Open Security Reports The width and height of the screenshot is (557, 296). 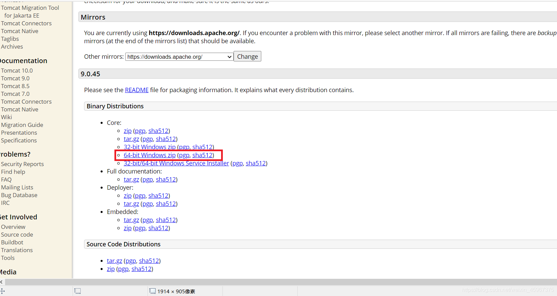point(22,164)
